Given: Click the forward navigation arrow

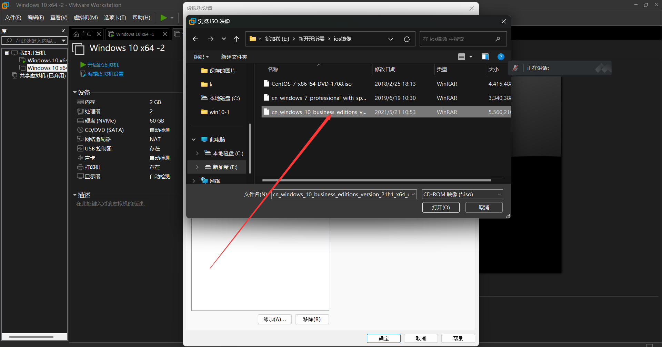Looking at the screenshot, I should (x=210, y=39).
